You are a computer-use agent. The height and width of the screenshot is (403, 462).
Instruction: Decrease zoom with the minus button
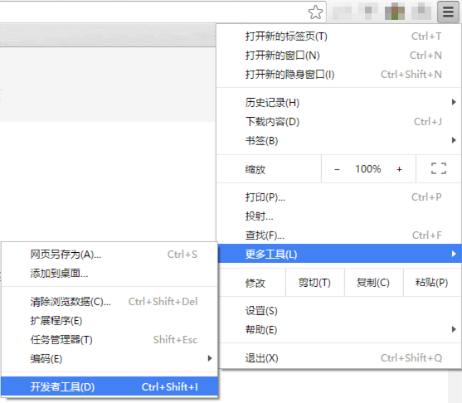click(337, 169)
